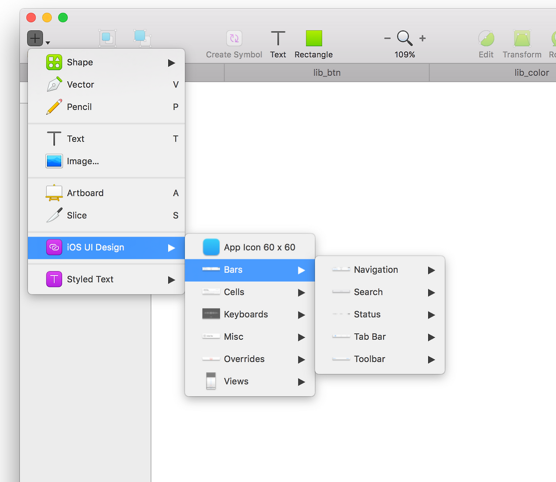This screenshot has width=556, height=482.
Task: Click the iOS UI Design library icon
Action: point(54,247)
